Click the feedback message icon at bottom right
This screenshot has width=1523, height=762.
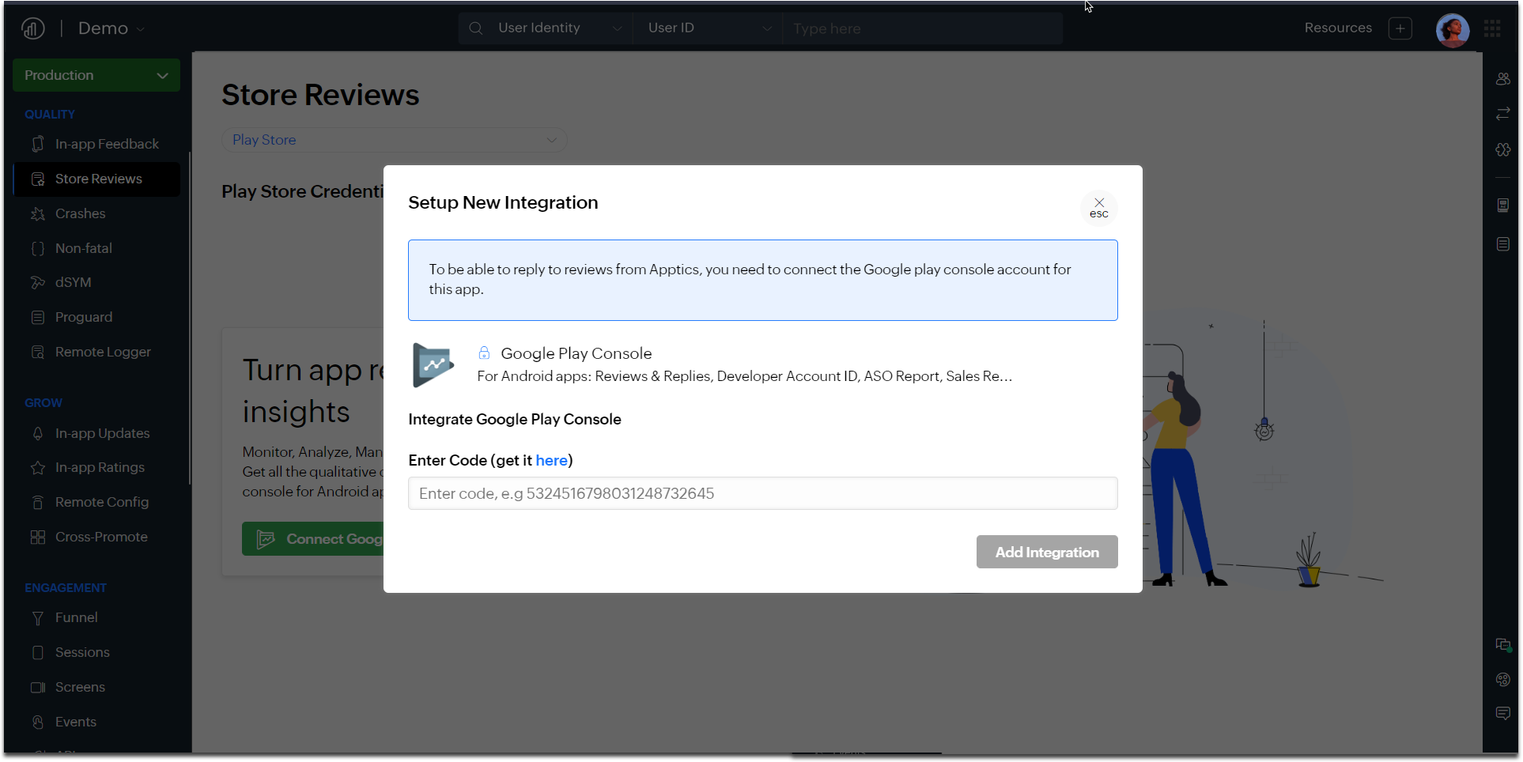[1502, 713]
